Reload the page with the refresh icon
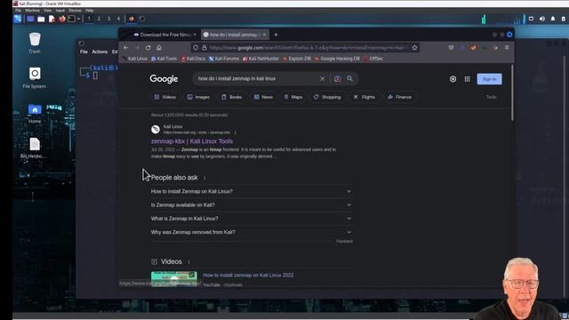Image resolution: width=569 pixels, height=320 pixels. point(148,47)
